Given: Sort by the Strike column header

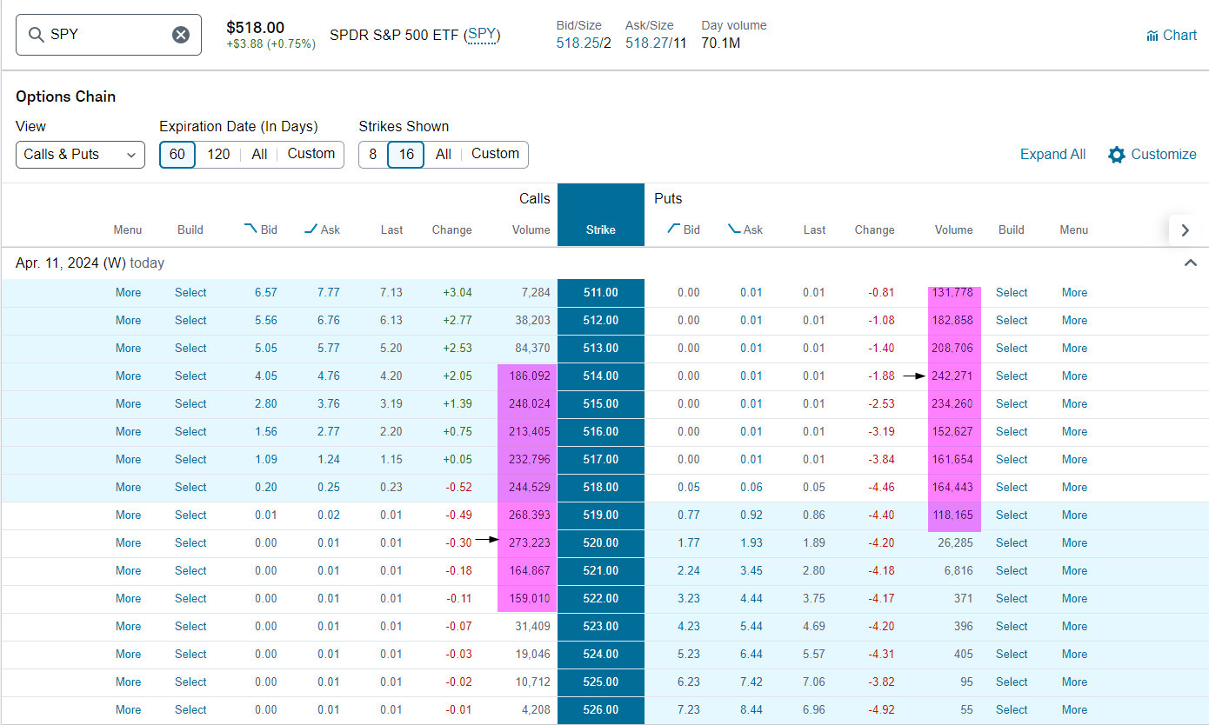Looking at the screenshot, I should [x=601, y=230].
